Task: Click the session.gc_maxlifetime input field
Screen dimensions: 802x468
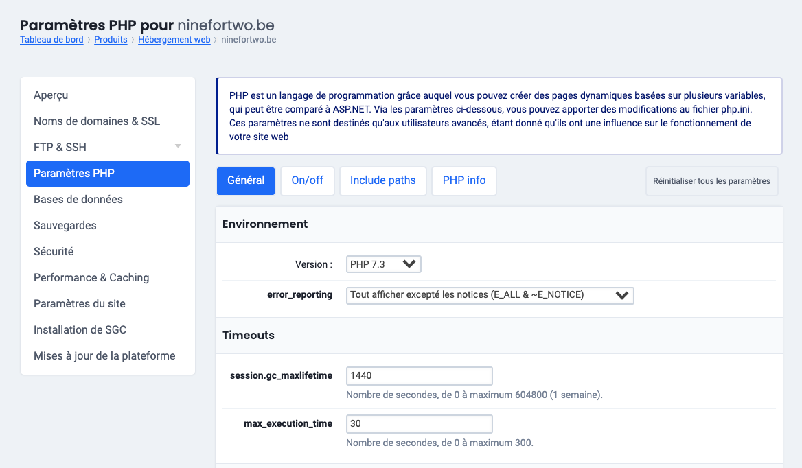Action: [x=419, y=375]
